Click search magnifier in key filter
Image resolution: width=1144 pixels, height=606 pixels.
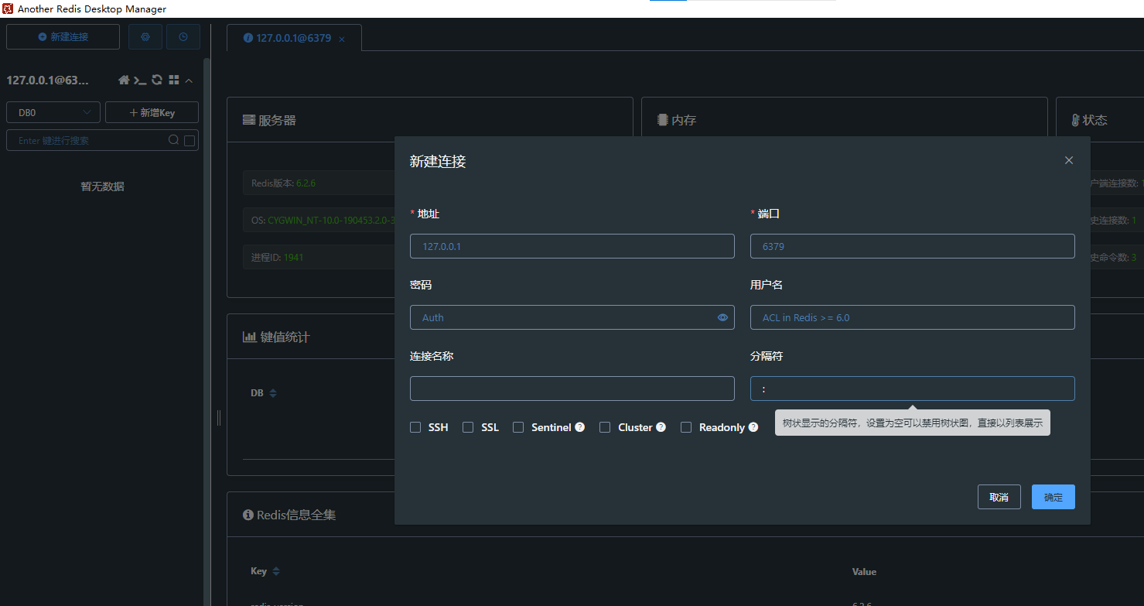pos(174,140)
